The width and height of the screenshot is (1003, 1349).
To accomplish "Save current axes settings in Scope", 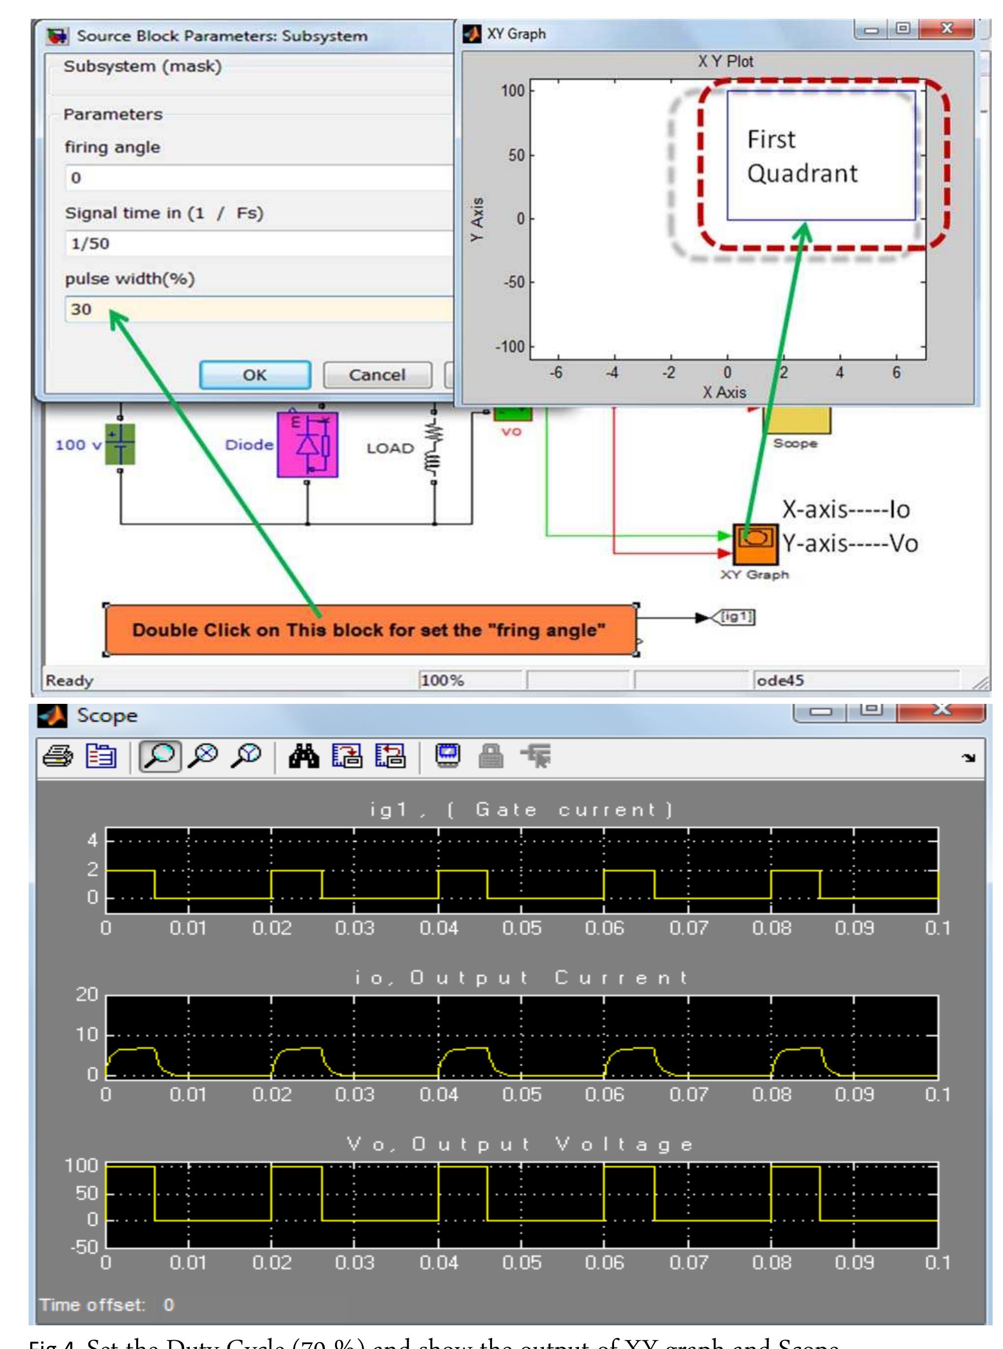I will pyautogui.click(x=347, y=758).
